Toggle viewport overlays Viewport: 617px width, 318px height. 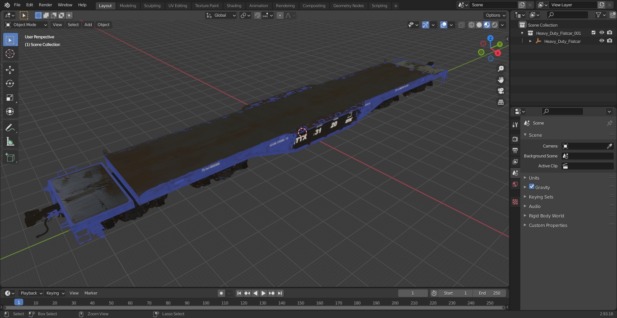444,25
